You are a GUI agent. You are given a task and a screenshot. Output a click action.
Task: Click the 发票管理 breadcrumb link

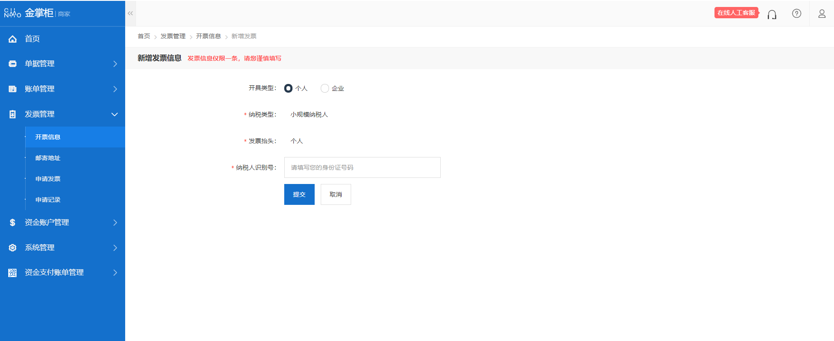tap(173, 36)
